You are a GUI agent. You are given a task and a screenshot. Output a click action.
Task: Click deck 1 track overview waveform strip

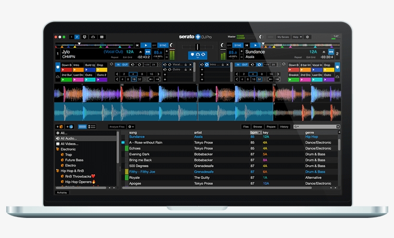[94, 45]
